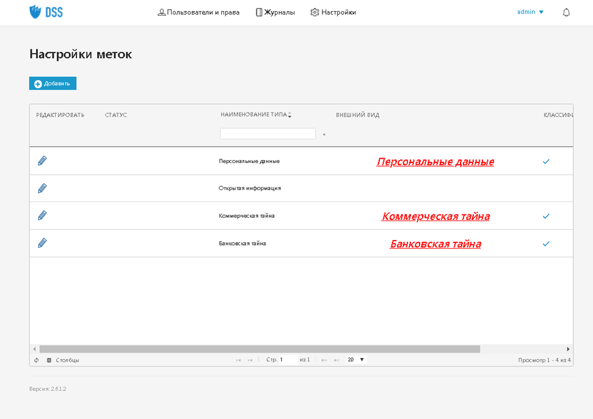
Task: Click the Добавить button
Action: point(53,84)
